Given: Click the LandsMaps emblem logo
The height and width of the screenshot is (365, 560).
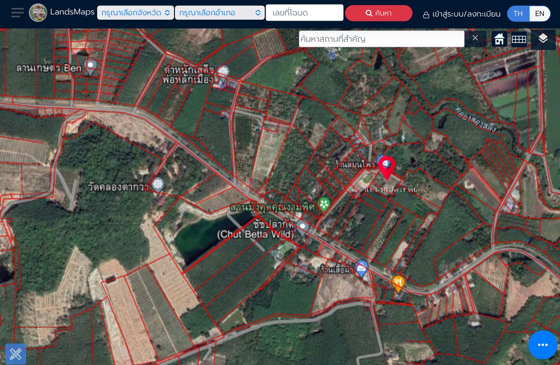Looking at the screenshot, I should tap(38, 13).
